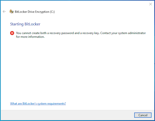Go back using the left arrow
155x121 pixels.
(x=4, y=11)
